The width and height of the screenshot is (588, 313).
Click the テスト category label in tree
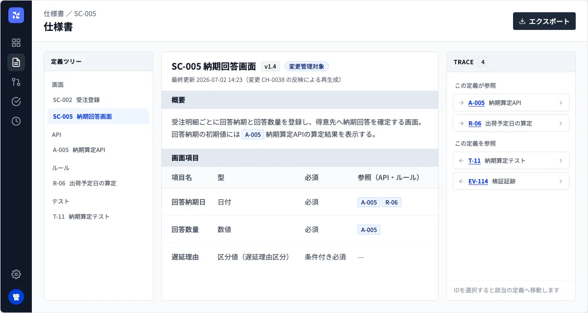point(60,201)
